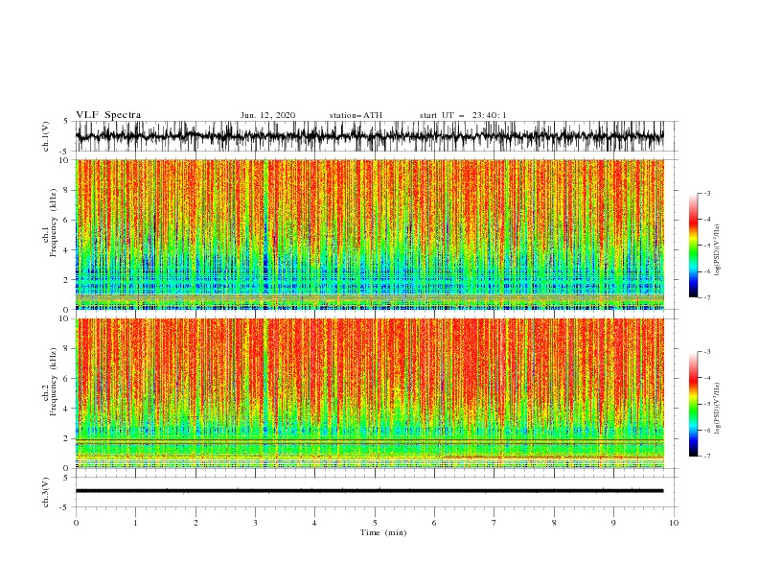Screen dimensions: 759x587
Task: Click time axis tick label "2"
Action: pyautogui.click(x=195, y=523)
